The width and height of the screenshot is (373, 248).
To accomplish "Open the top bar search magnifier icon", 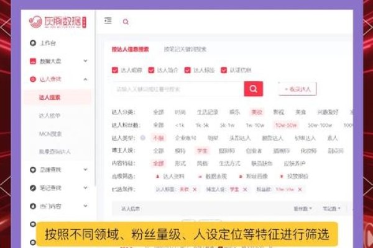I will (126, 22).
